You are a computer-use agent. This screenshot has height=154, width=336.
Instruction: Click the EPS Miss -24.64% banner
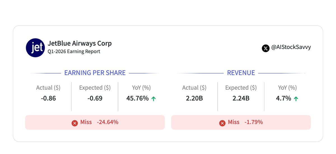[x=95, y=122]
